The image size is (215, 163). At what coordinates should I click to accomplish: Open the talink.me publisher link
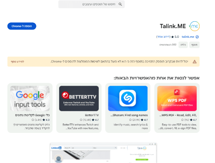coord(188,37)
